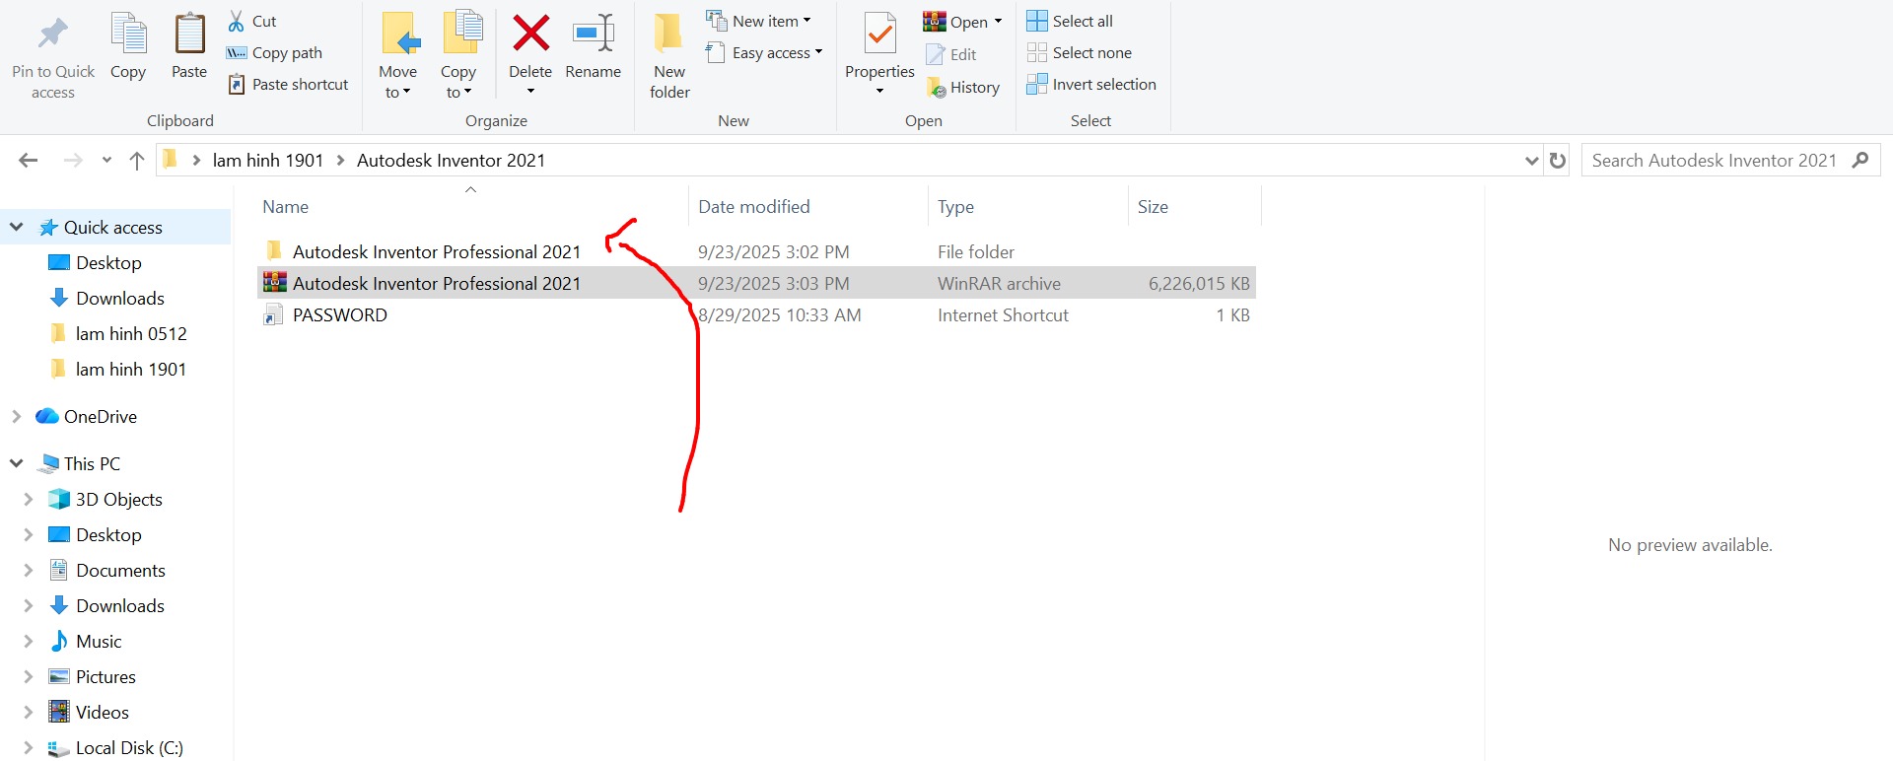Click the Search Autodesk Inventor 2021 box
1893x761 pixels.
pos(1714,161)
